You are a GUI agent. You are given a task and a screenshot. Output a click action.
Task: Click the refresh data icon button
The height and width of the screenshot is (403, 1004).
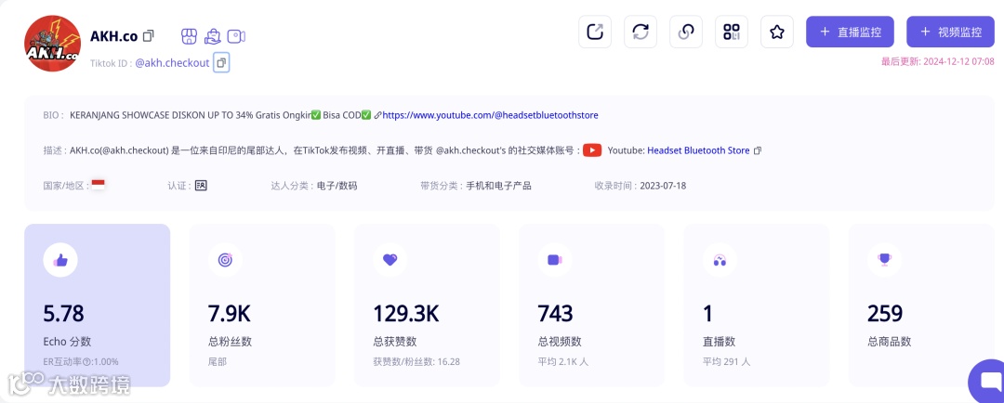641,32
